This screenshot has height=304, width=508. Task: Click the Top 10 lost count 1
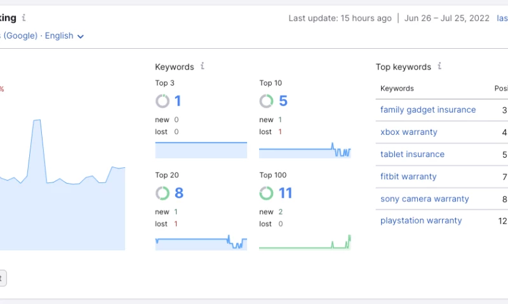point(280,132)
